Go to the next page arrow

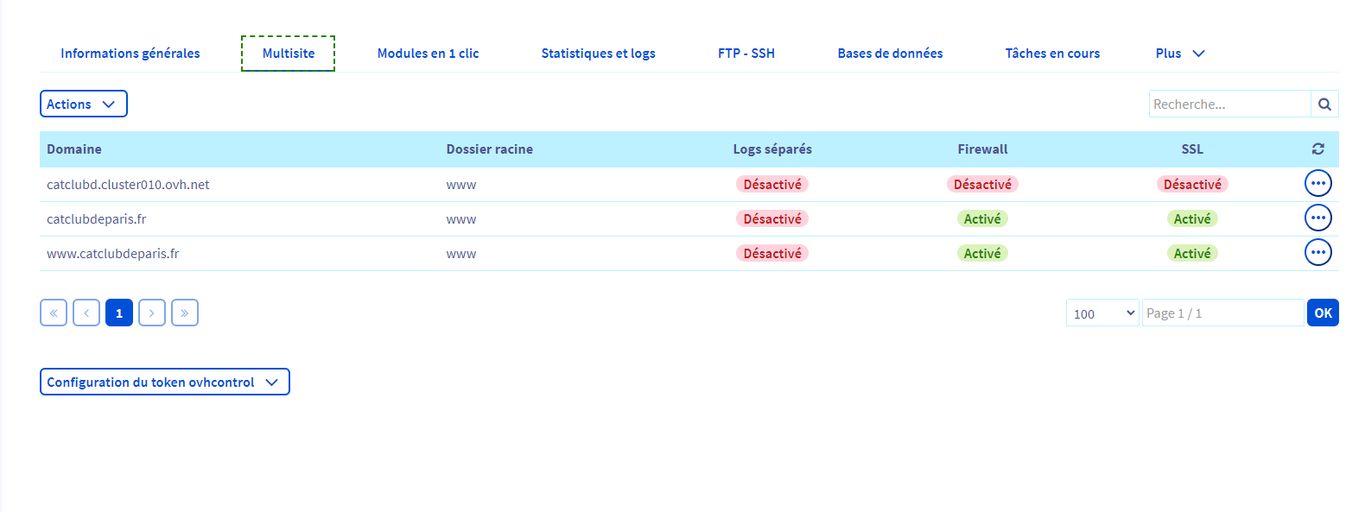click(x=152, y=313)
